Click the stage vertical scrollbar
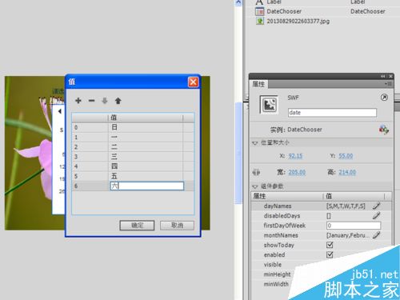Viewport: 400px width, 300px height. point(238,154)
